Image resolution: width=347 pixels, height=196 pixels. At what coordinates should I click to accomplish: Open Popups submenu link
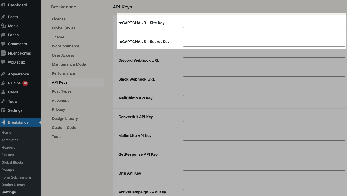coord(8,170)
